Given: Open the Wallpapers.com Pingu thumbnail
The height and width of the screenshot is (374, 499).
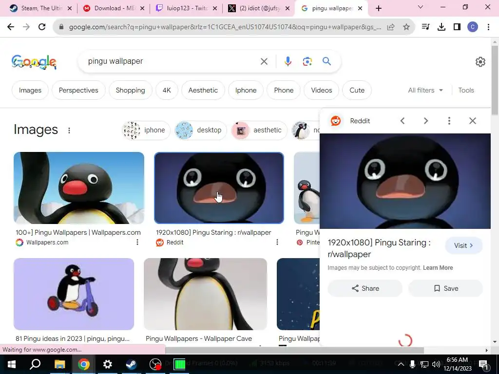Looking at the screenshot, I should click(79, 188).
